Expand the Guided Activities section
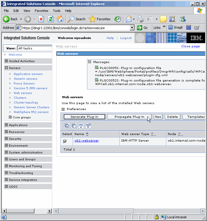 pyautogui.click(x=7, y=61)
